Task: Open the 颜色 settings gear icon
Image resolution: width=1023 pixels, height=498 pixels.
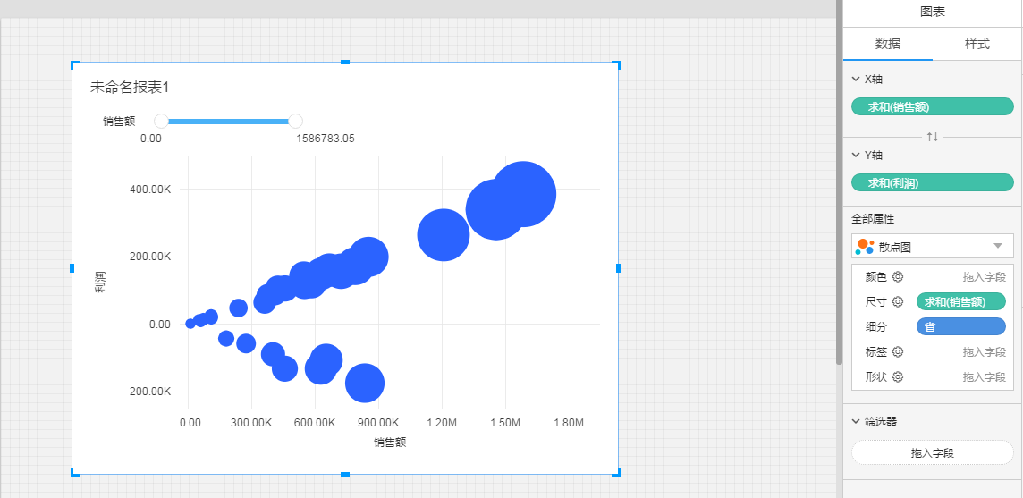Action: point(898,277)
